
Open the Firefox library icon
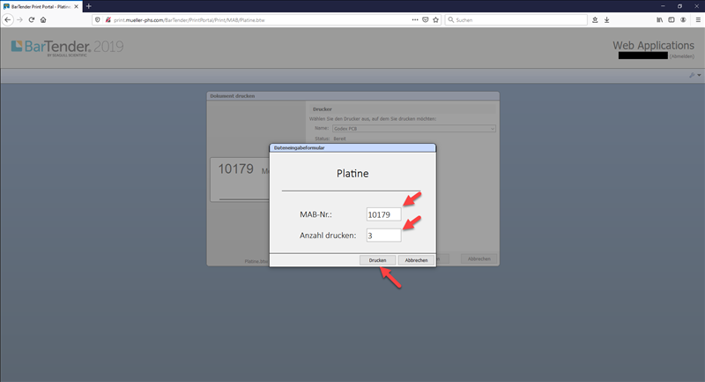pos(657,19)
